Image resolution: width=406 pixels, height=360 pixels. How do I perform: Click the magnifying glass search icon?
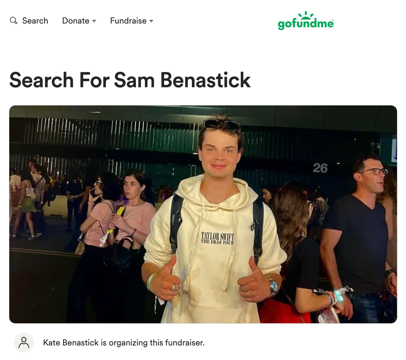[13, 21]
